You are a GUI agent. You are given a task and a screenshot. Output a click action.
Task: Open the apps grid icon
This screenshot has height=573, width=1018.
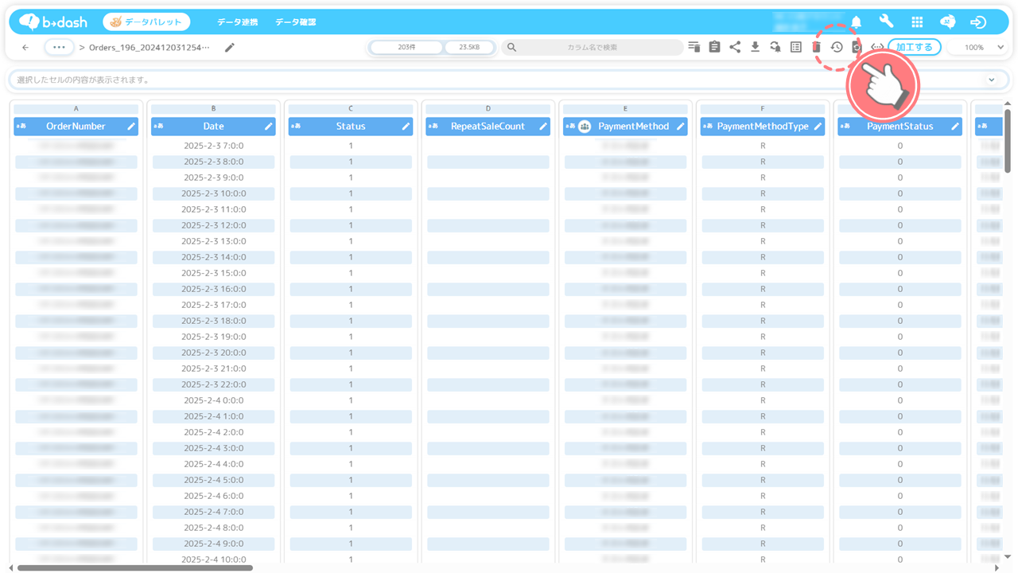917,22
